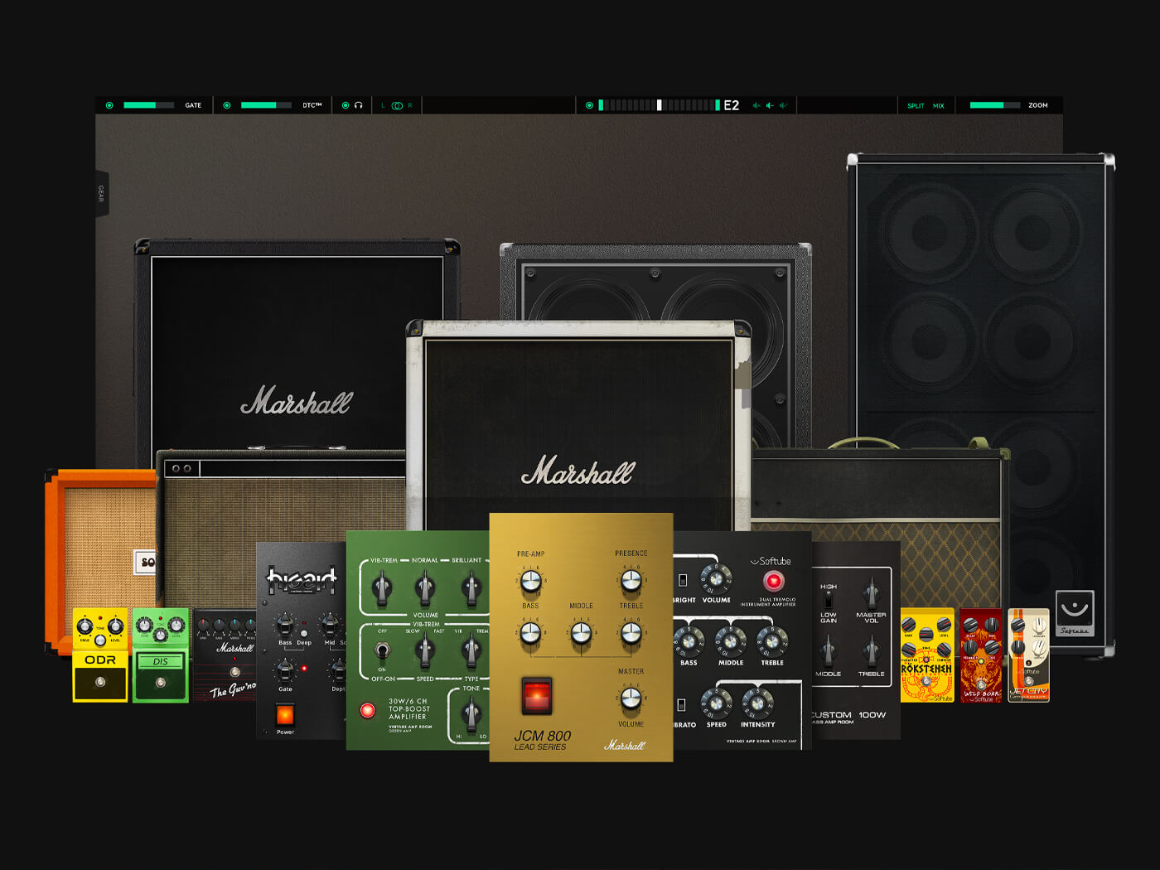Screen dimensions: 1160x870
Task: Toggle the Deep button on the bass amp
Action: (x=304, y=633)
